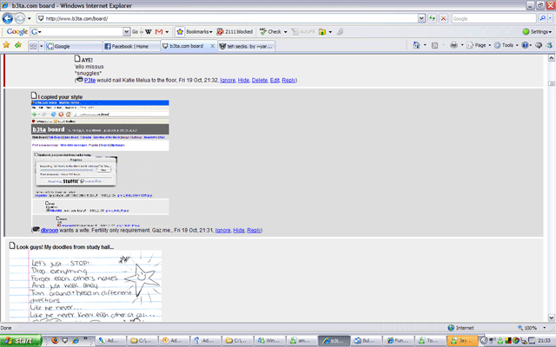Click the blue Help icon
556x347 pixels.
tap(525, 45)
